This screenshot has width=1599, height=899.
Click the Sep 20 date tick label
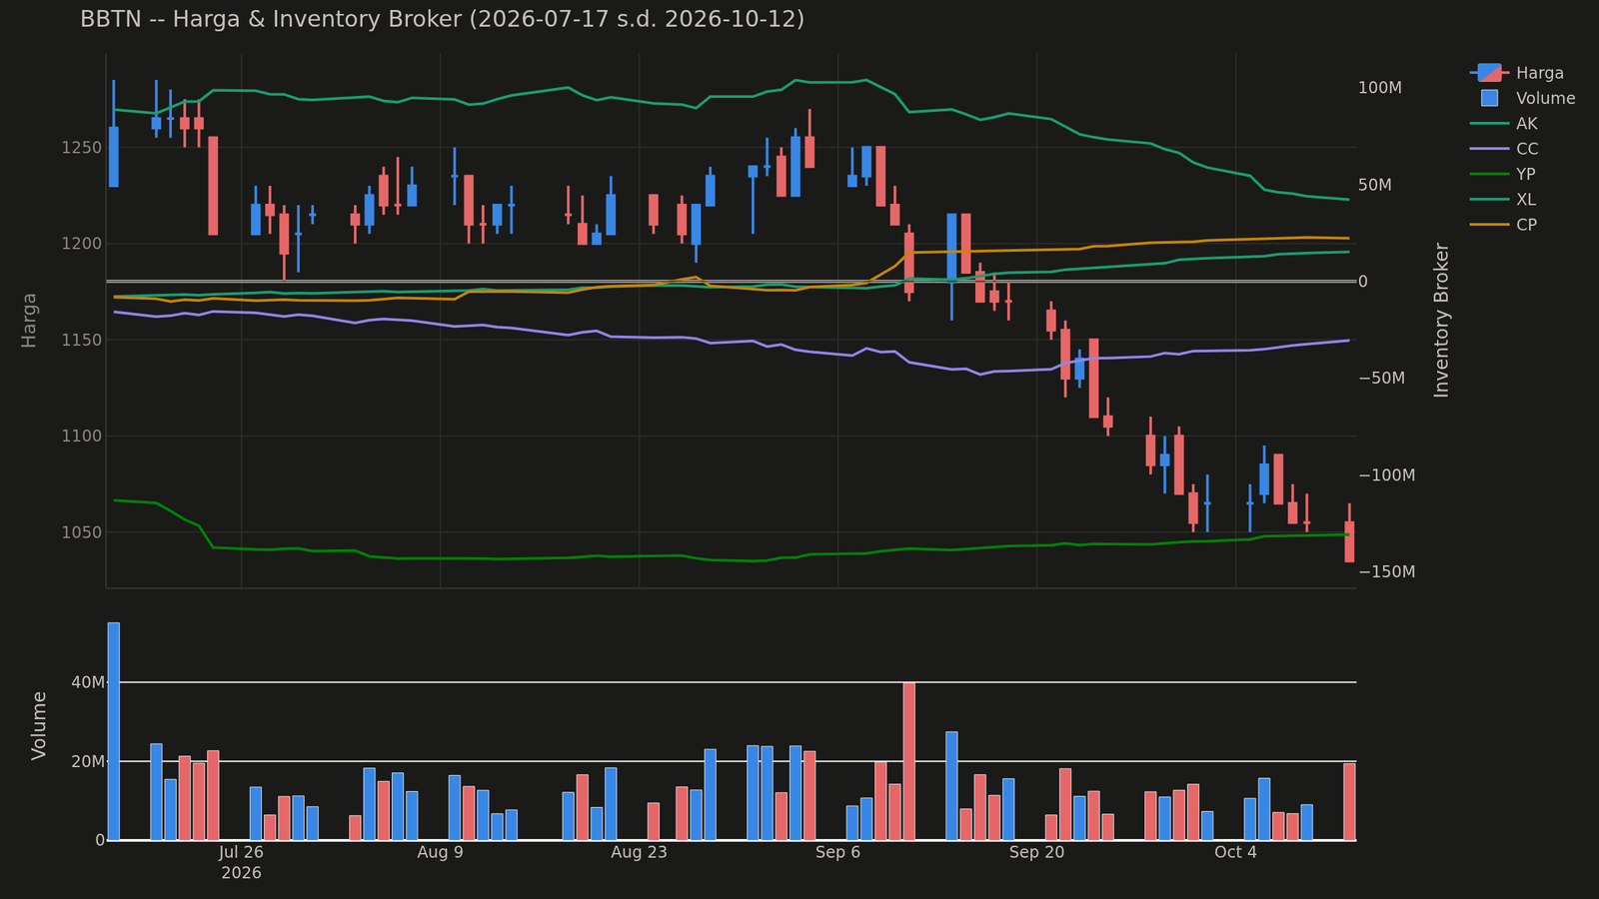[1036, 852]
